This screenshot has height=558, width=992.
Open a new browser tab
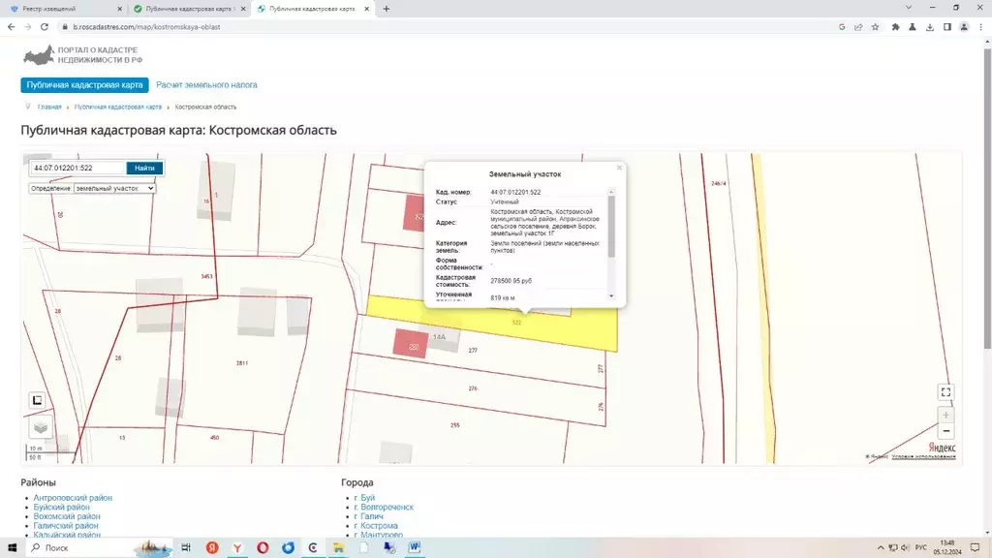pyautogui.click(x=386, y=9)
